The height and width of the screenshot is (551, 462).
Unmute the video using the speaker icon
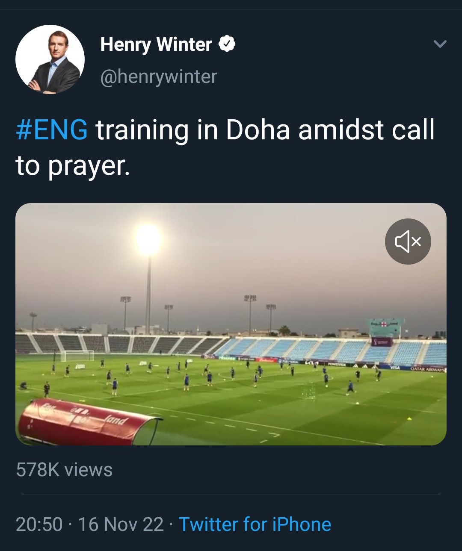(408, 242)
